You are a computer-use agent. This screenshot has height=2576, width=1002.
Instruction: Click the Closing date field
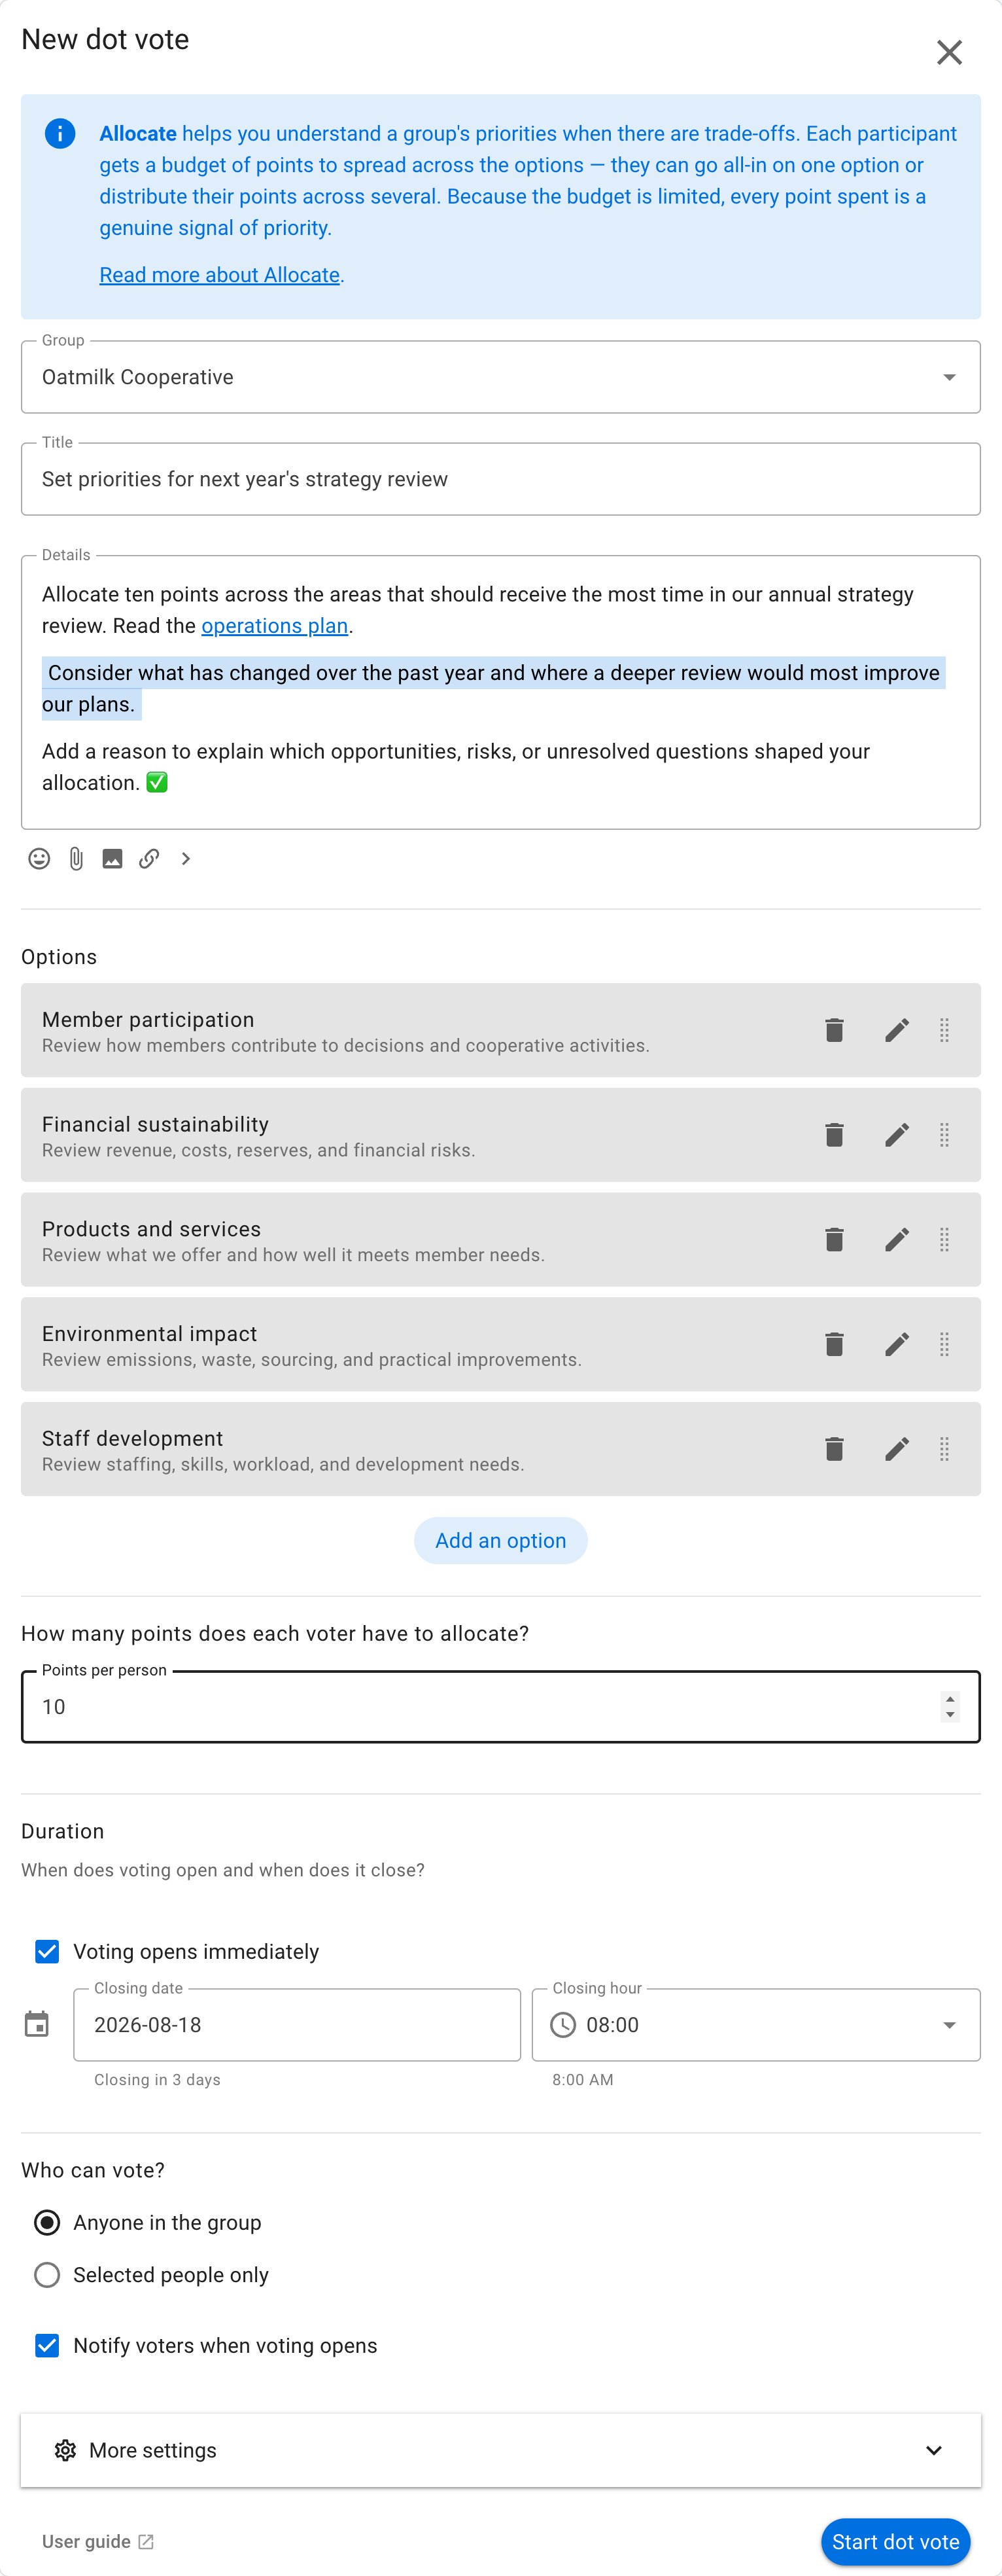pyautogui.click(x=297, y=2025)
